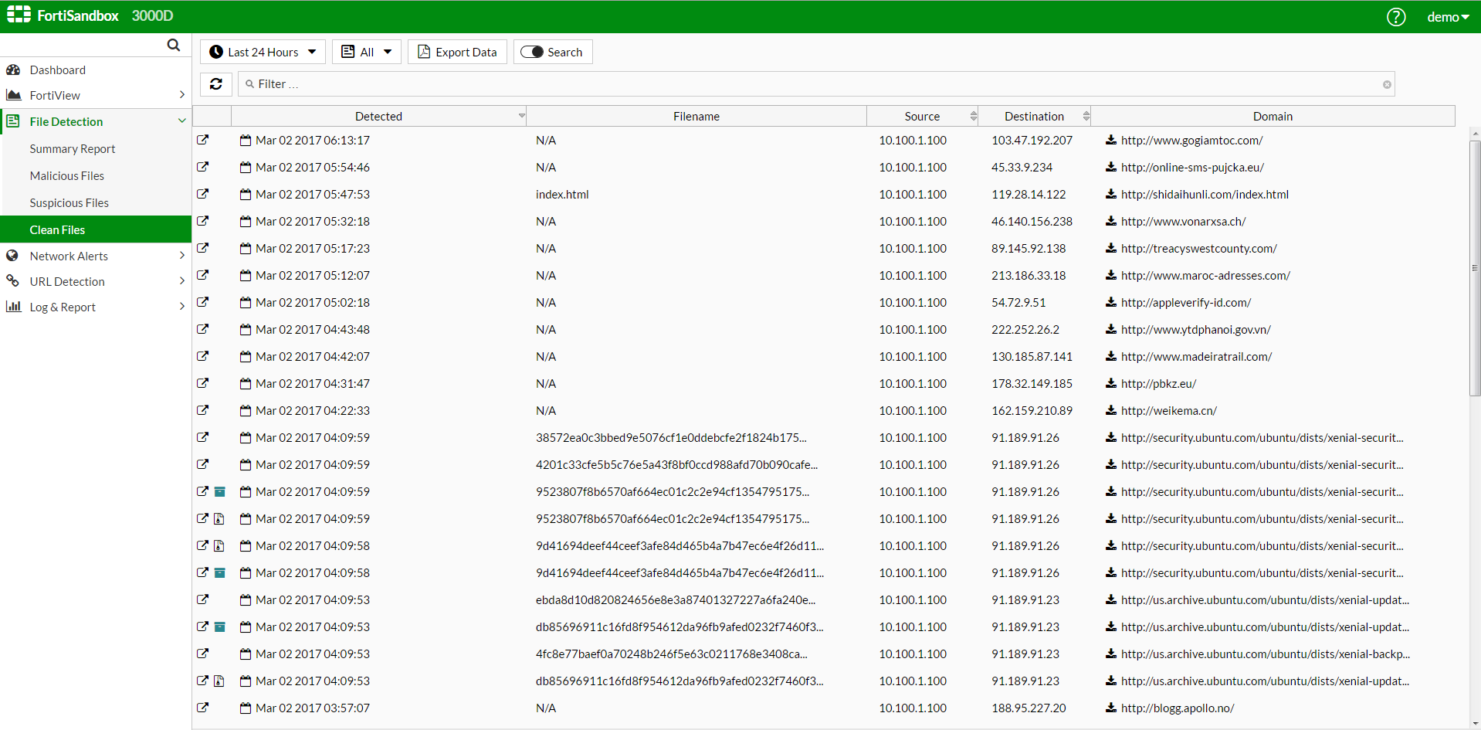Click the Export Data button

(457, 52)
